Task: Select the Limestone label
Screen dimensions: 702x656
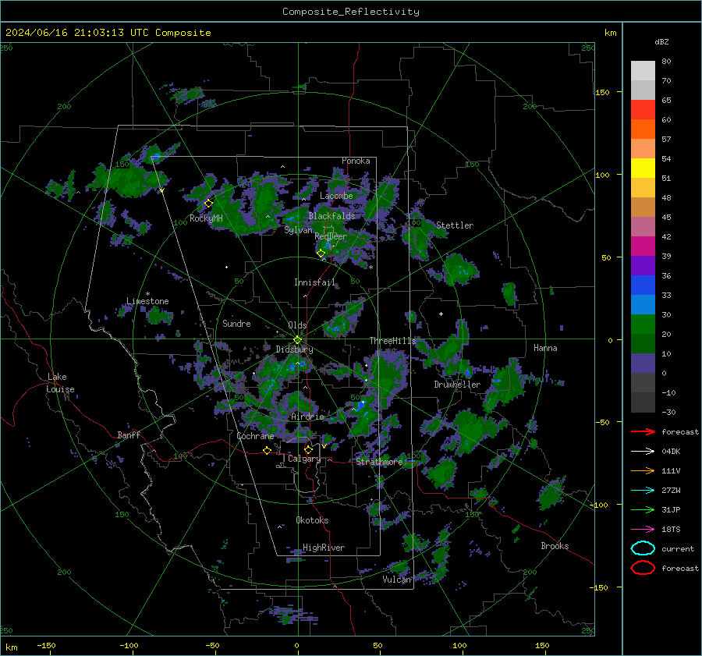Action: (x=147, y=301)
